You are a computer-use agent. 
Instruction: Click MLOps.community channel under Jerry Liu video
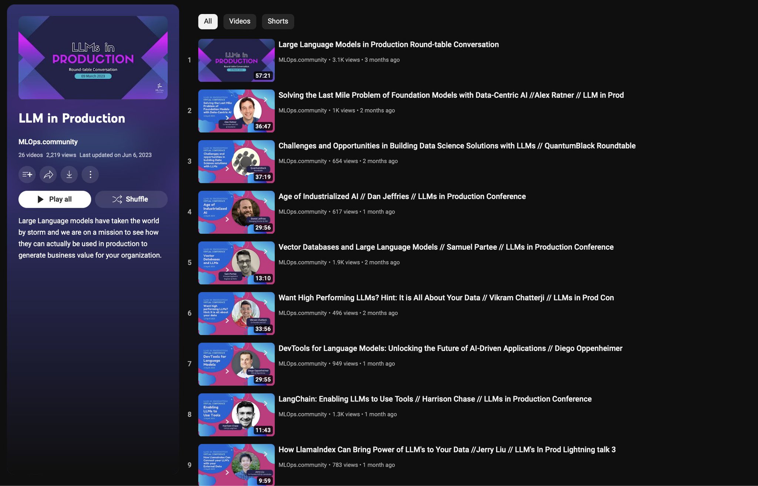click(x=302, y=465)
